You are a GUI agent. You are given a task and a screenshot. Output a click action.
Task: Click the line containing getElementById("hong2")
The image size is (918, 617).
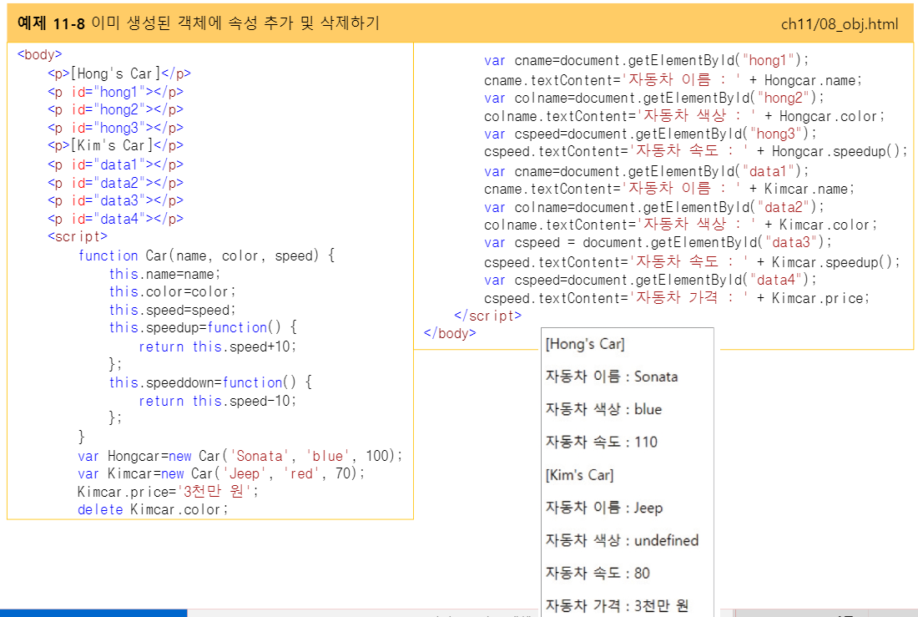654,98
